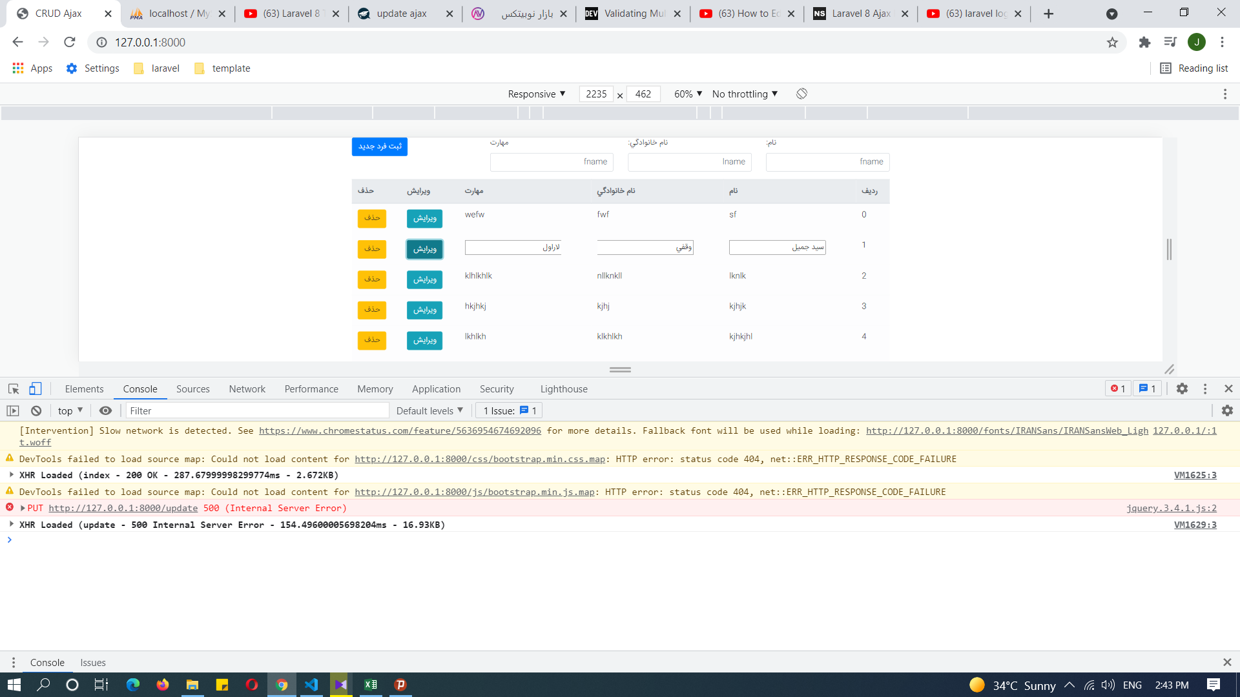Viewport: 1240px width, 697px height.
Task: Open the No throttling dropdown
Action: click(745, 94)
